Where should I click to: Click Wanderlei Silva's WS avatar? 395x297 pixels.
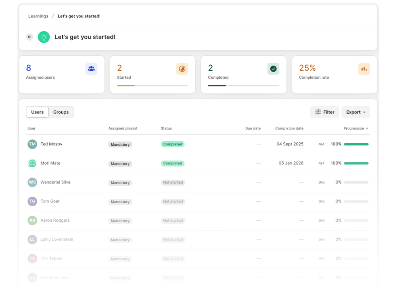click(x=32, y=182)
